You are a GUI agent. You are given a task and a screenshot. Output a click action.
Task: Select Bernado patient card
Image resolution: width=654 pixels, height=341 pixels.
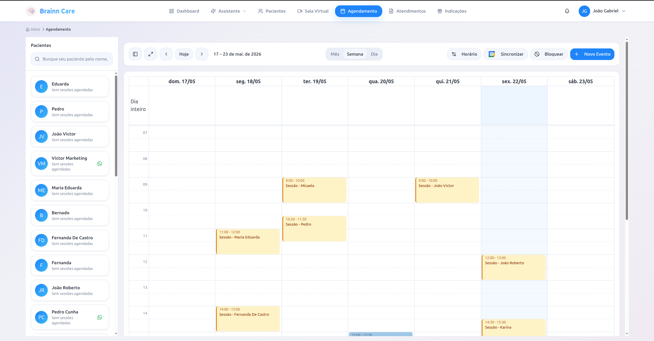coord(70,215)
